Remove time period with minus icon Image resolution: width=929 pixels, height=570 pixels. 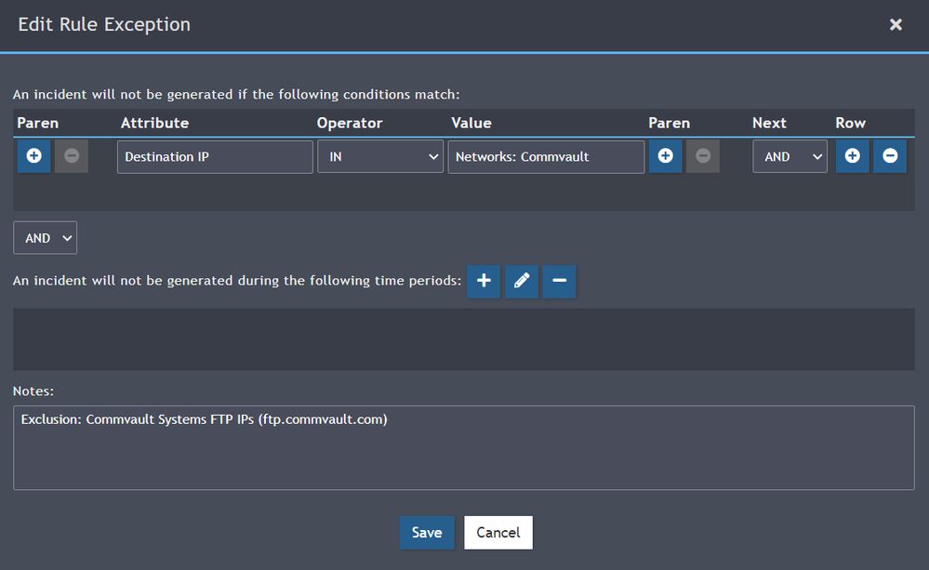coord(559,281)
